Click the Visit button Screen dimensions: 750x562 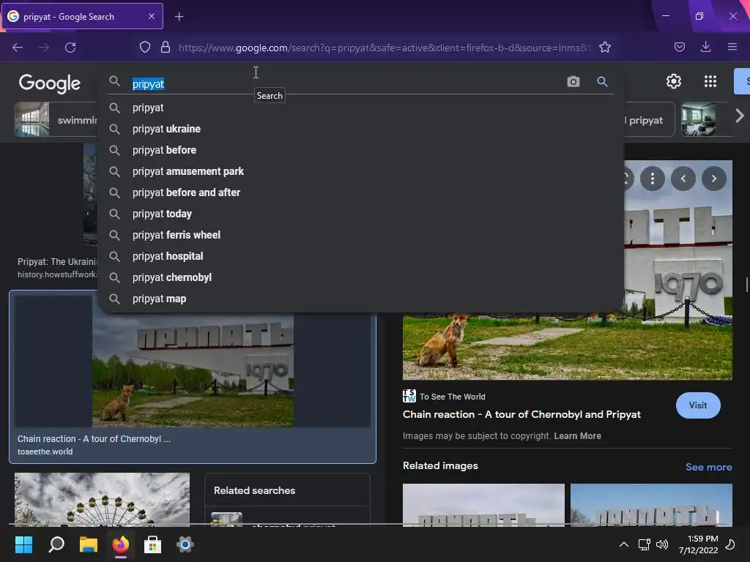click(698, 405)
